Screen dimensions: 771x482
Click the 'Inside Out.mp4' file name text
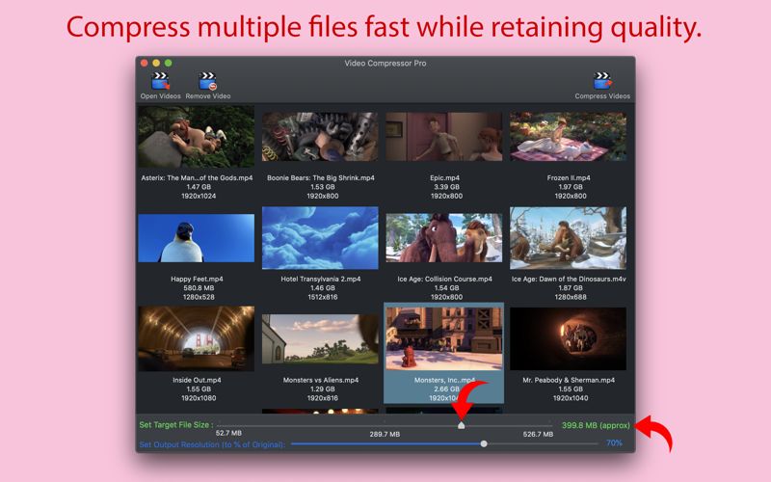pyautogui.click(x=197, y=380)
